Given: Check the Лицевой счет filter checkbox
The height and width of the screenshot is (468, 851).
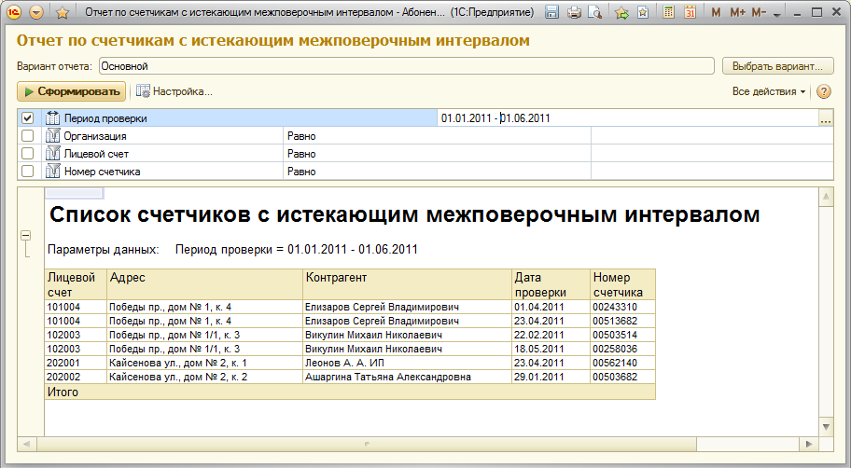Looking at the screenshot, I should point(27,154).
